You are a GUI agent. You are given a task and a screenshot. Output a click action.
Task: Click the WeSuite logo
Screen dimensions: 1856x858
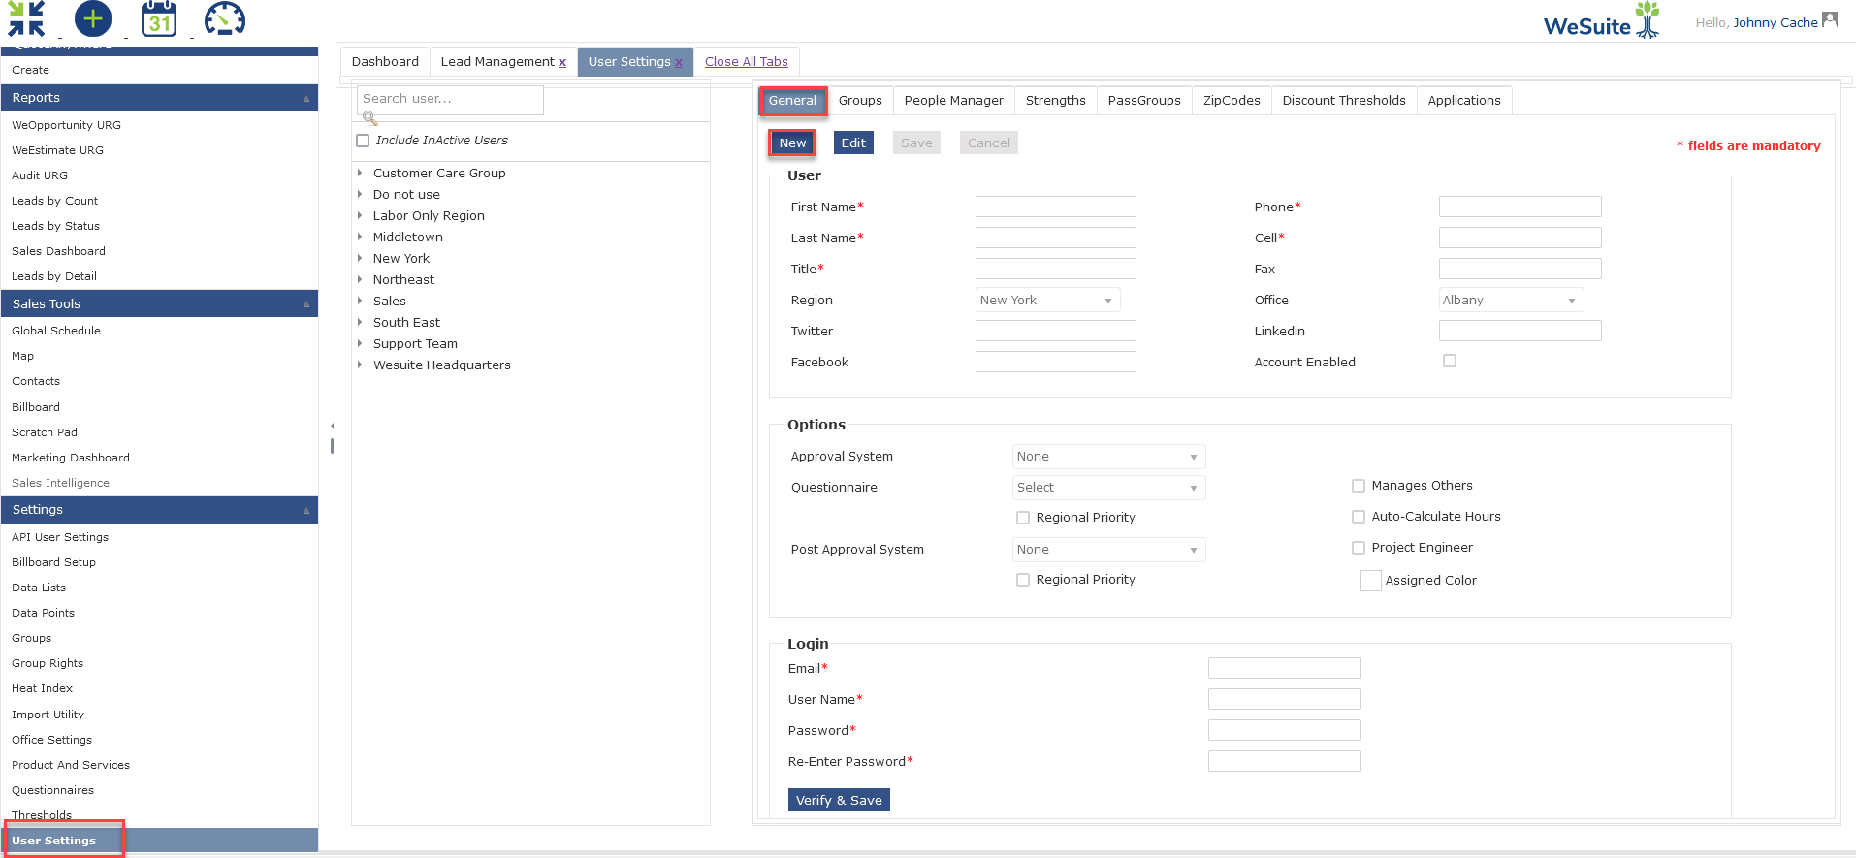(1602, 20)
